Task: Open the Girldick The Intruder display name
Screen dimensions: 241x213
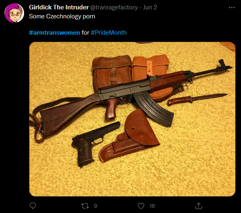Action: click(59, 7)
